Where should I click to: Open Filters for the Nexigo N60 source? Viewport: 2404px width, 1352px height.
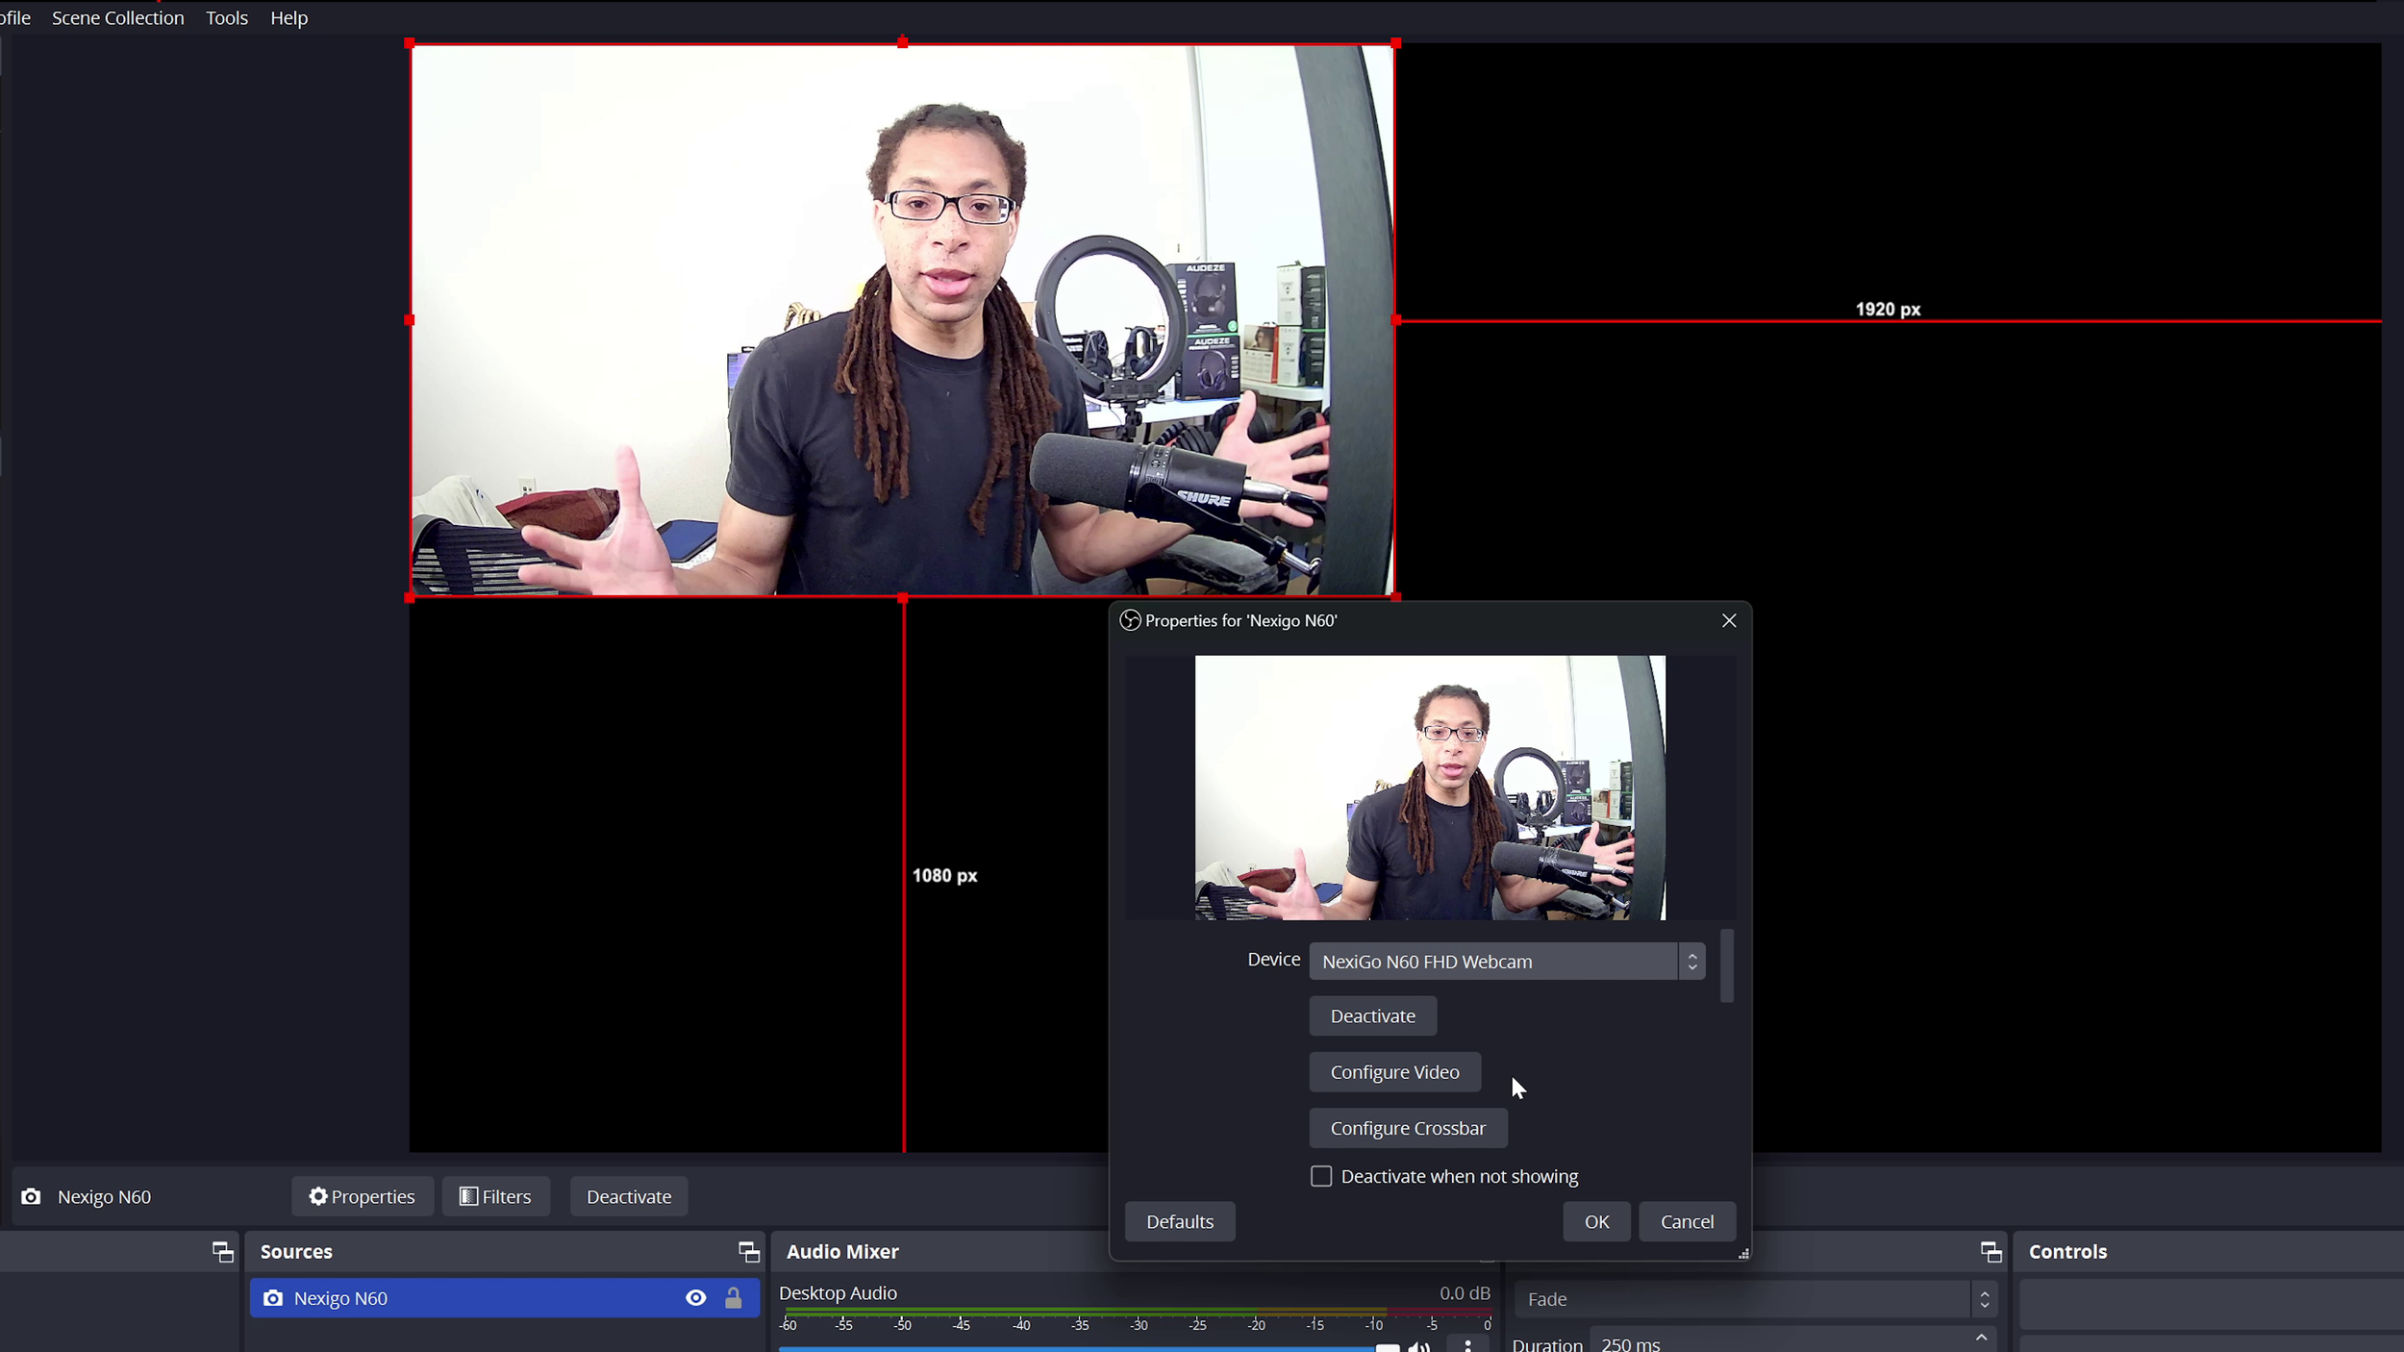tap(496, 1195)
